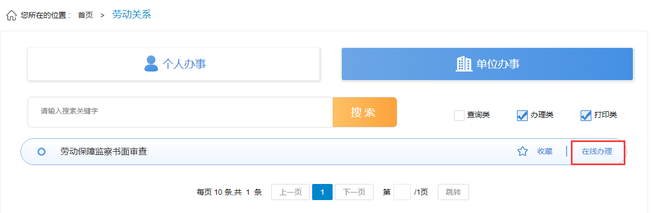
Task: Click the 跳转 button
Action: click(x=453, y=192)
